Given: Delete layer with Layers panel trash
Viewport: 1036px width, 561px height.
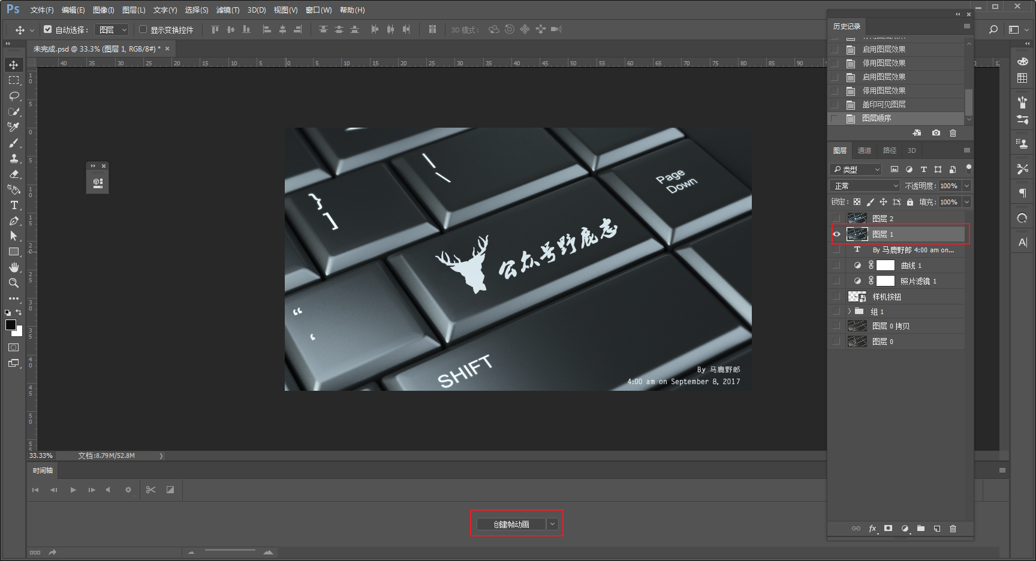Looking at the screenshot, I should click(x=953, y=528).
